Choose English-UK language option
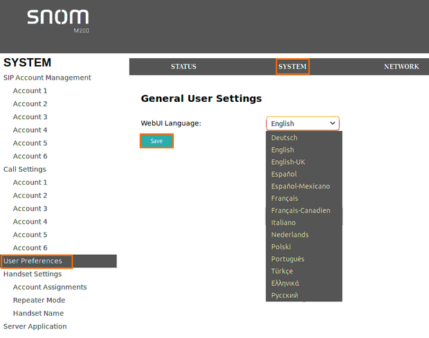This screenshot has height=338, width=429. click(288, 162)
